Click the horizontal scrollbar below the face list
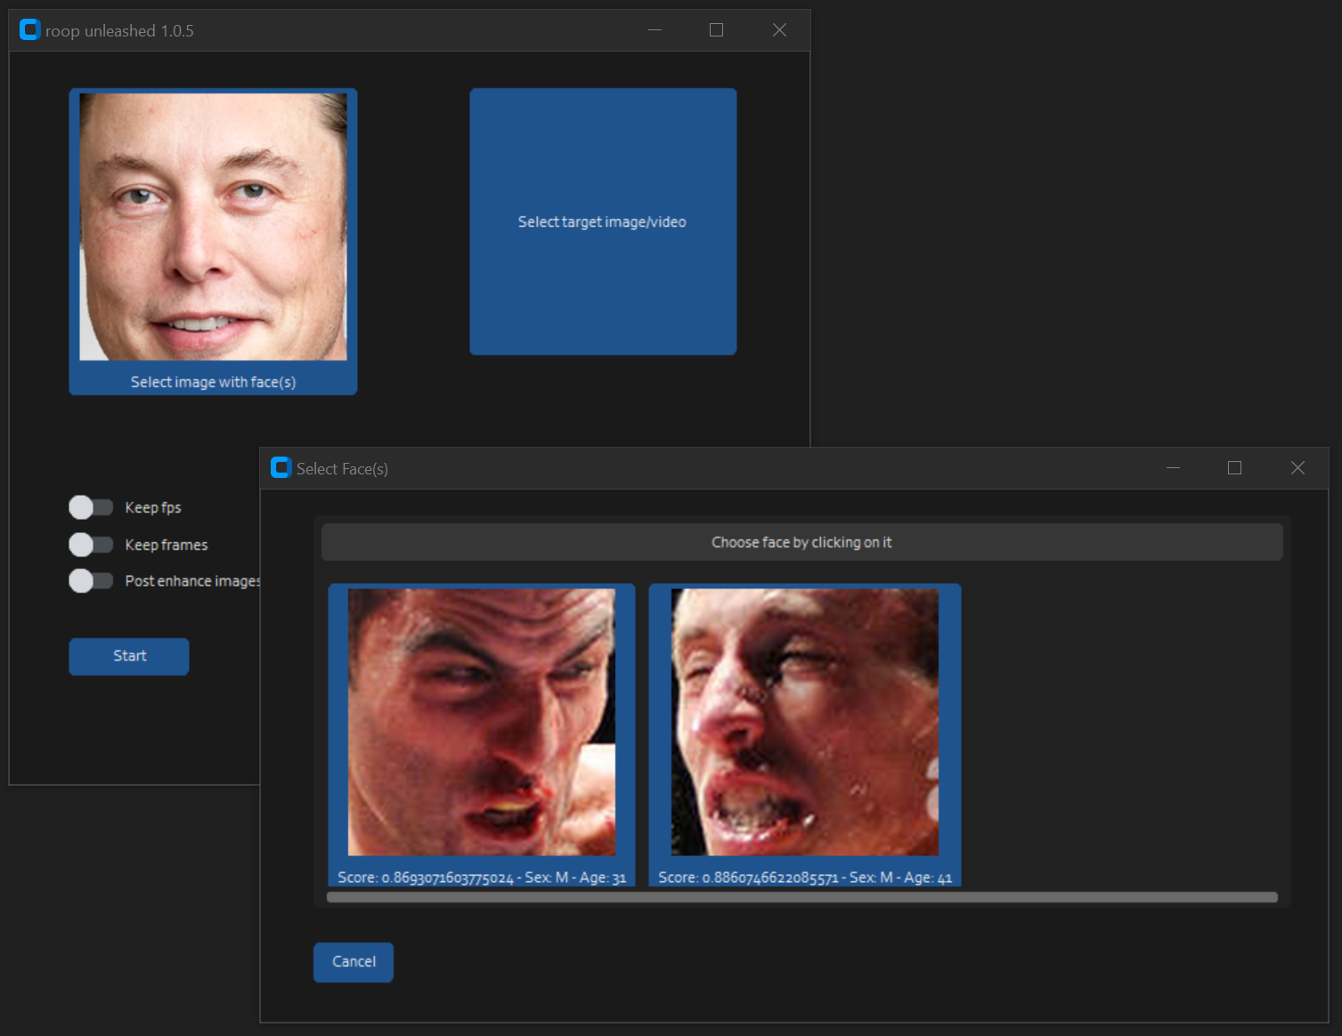 point(801,897)
